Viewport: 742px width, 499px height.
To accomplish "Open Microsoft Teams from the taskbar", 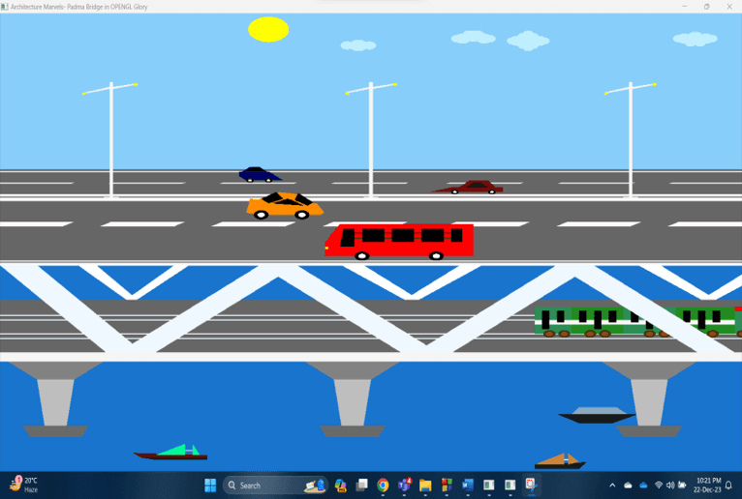I will 404,485.
